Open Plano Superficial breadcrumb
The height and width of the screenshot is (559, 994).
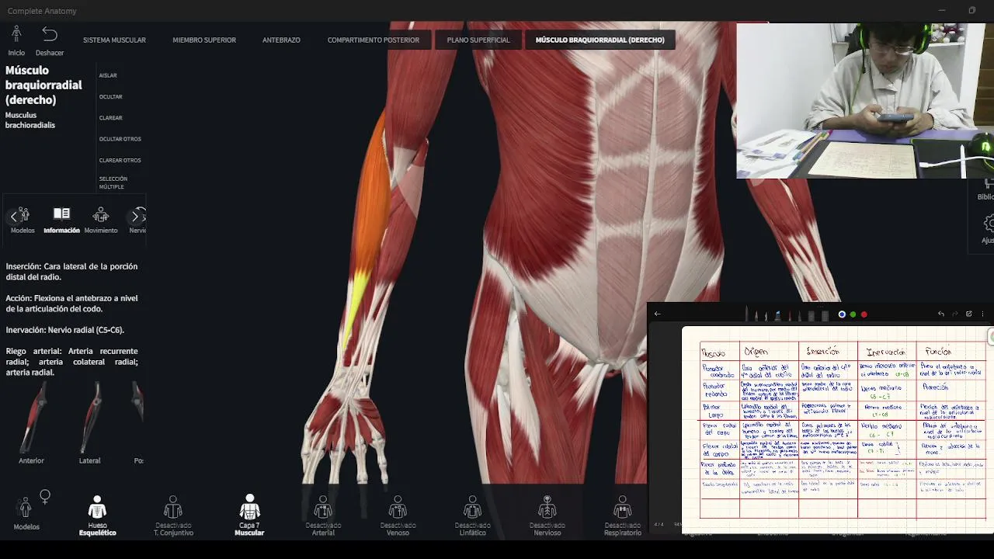[x=478, y=40]
